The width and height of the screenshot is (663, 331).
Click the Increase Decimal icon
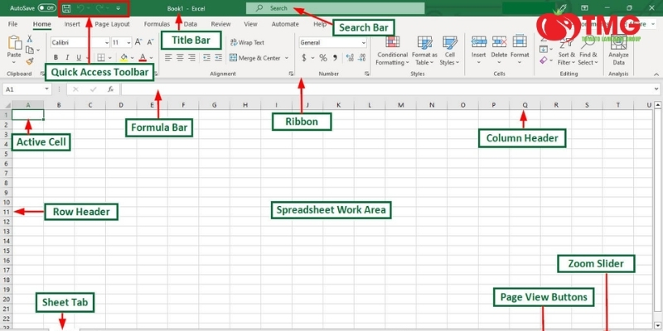click(350, 58)
